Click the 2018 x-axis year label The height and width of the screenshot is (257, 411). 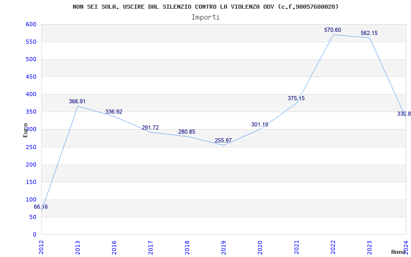pyautogui.click(x=186, y=247)
